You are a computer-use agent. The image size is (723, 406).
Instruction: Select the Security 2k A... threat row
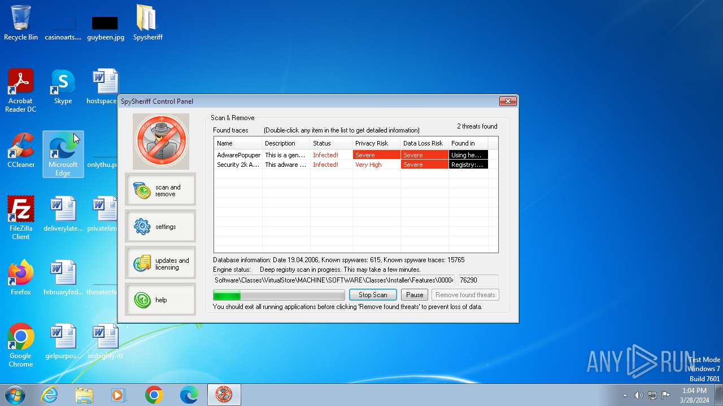(351, 165)
